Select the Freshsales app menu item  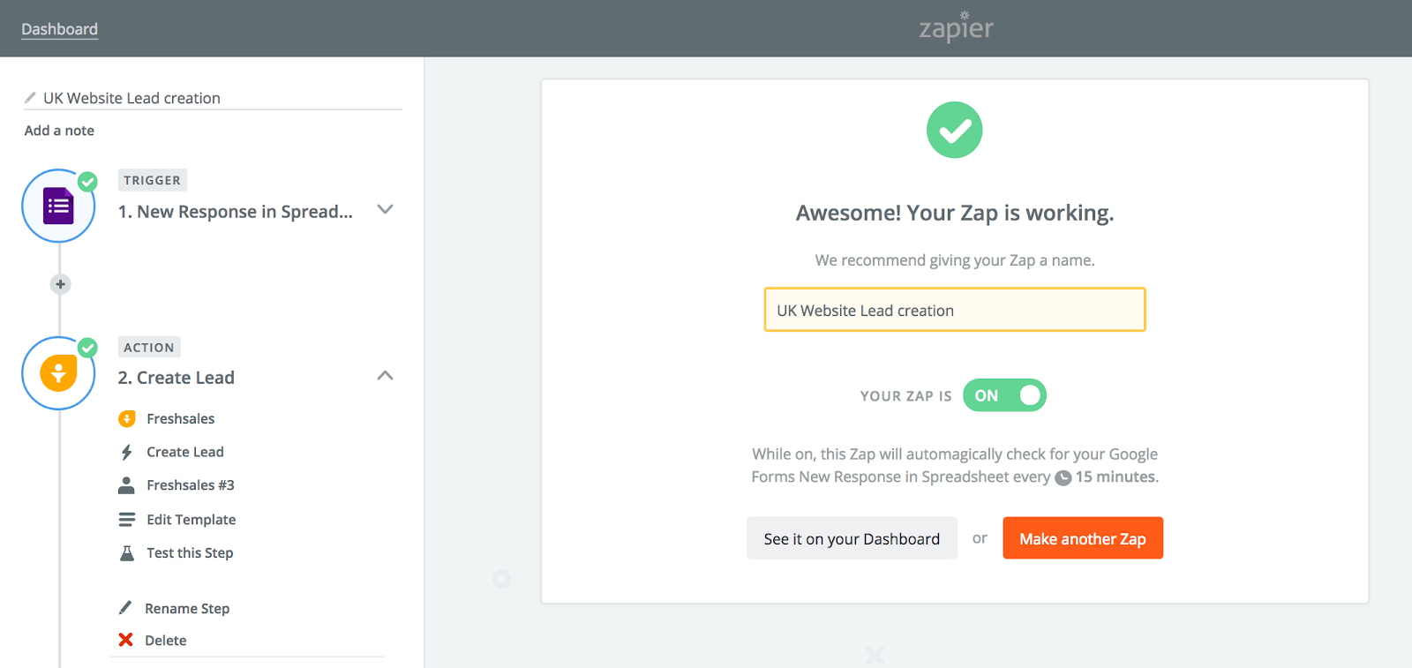[x=180, y=418]
